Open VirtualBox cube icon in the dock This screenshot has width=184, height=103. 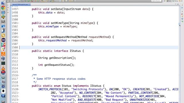(x=3, y=58)
